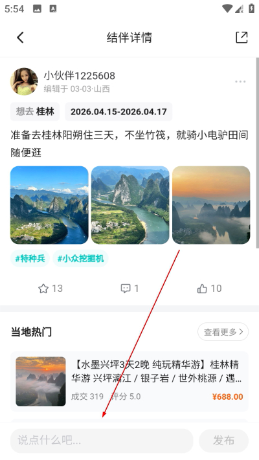Tap the 发布 publish button
This screenshot has width=259, height=460.
[x=224, y=441]
